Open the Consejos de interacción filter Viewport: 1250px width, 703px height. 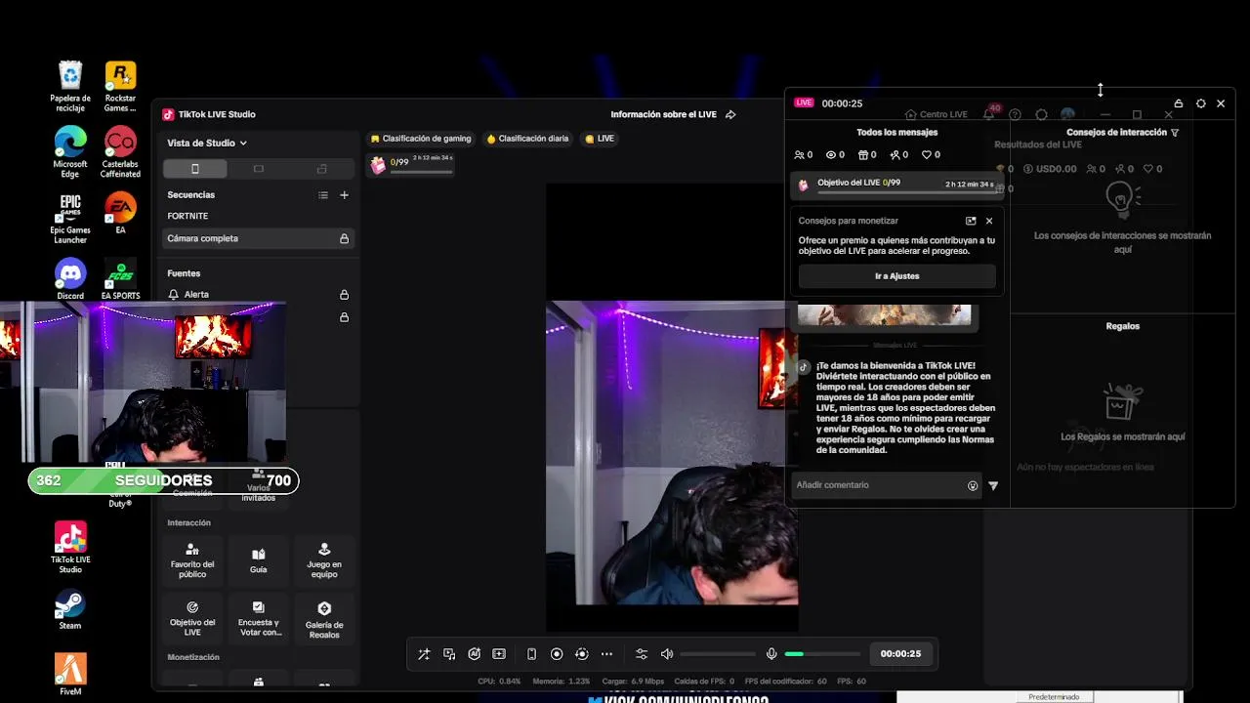coord(1175,133)
